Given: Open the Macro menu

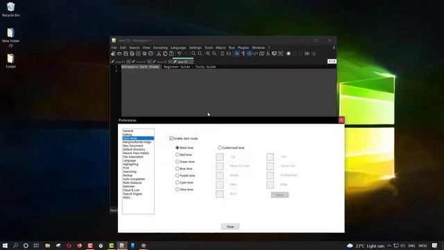Looking at the screenshot, I should 221,48.
